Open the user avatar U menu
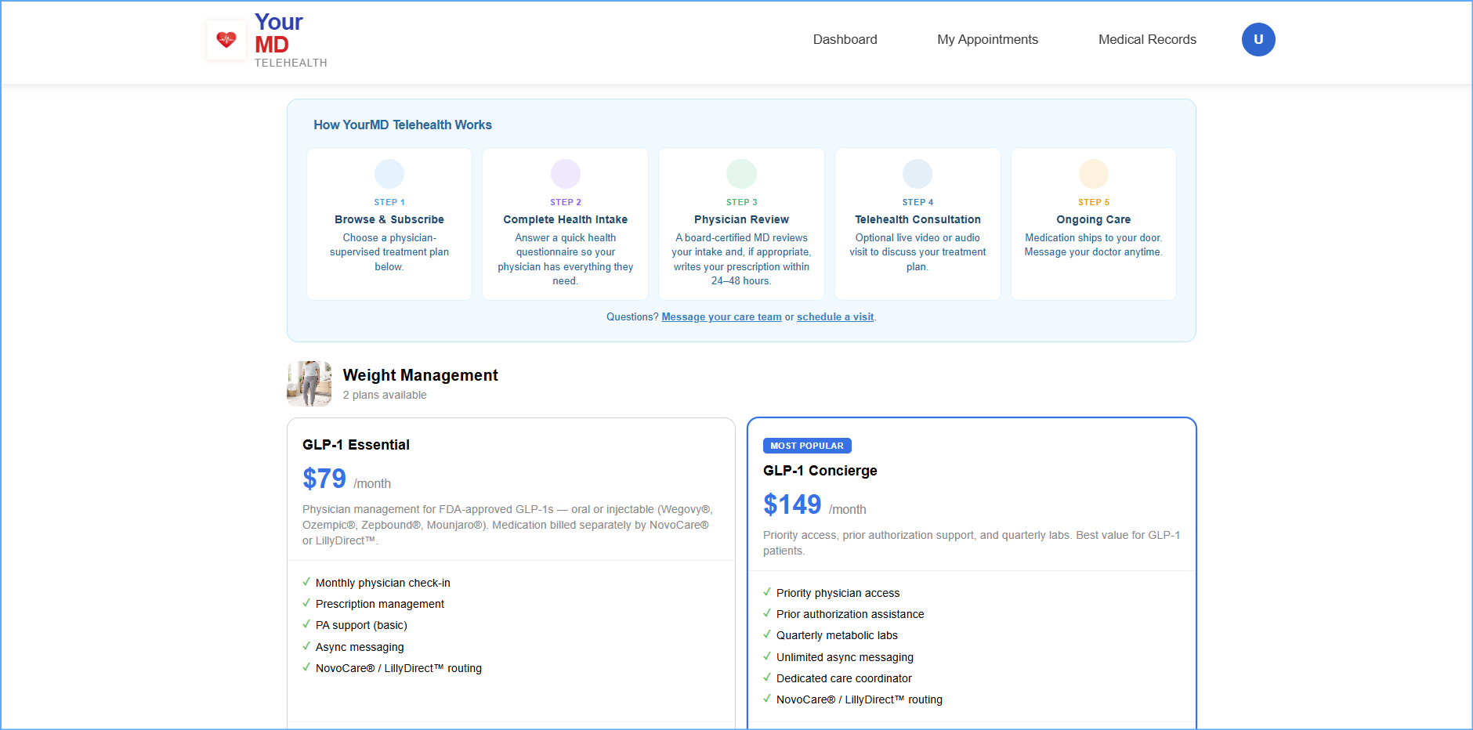The image size is (1473, 730). click(1258, 39)
